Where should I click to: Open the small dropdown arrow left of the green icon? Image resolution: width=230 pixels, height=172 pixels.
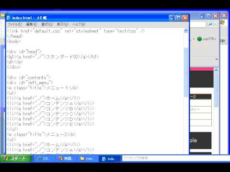coord(194,39)
